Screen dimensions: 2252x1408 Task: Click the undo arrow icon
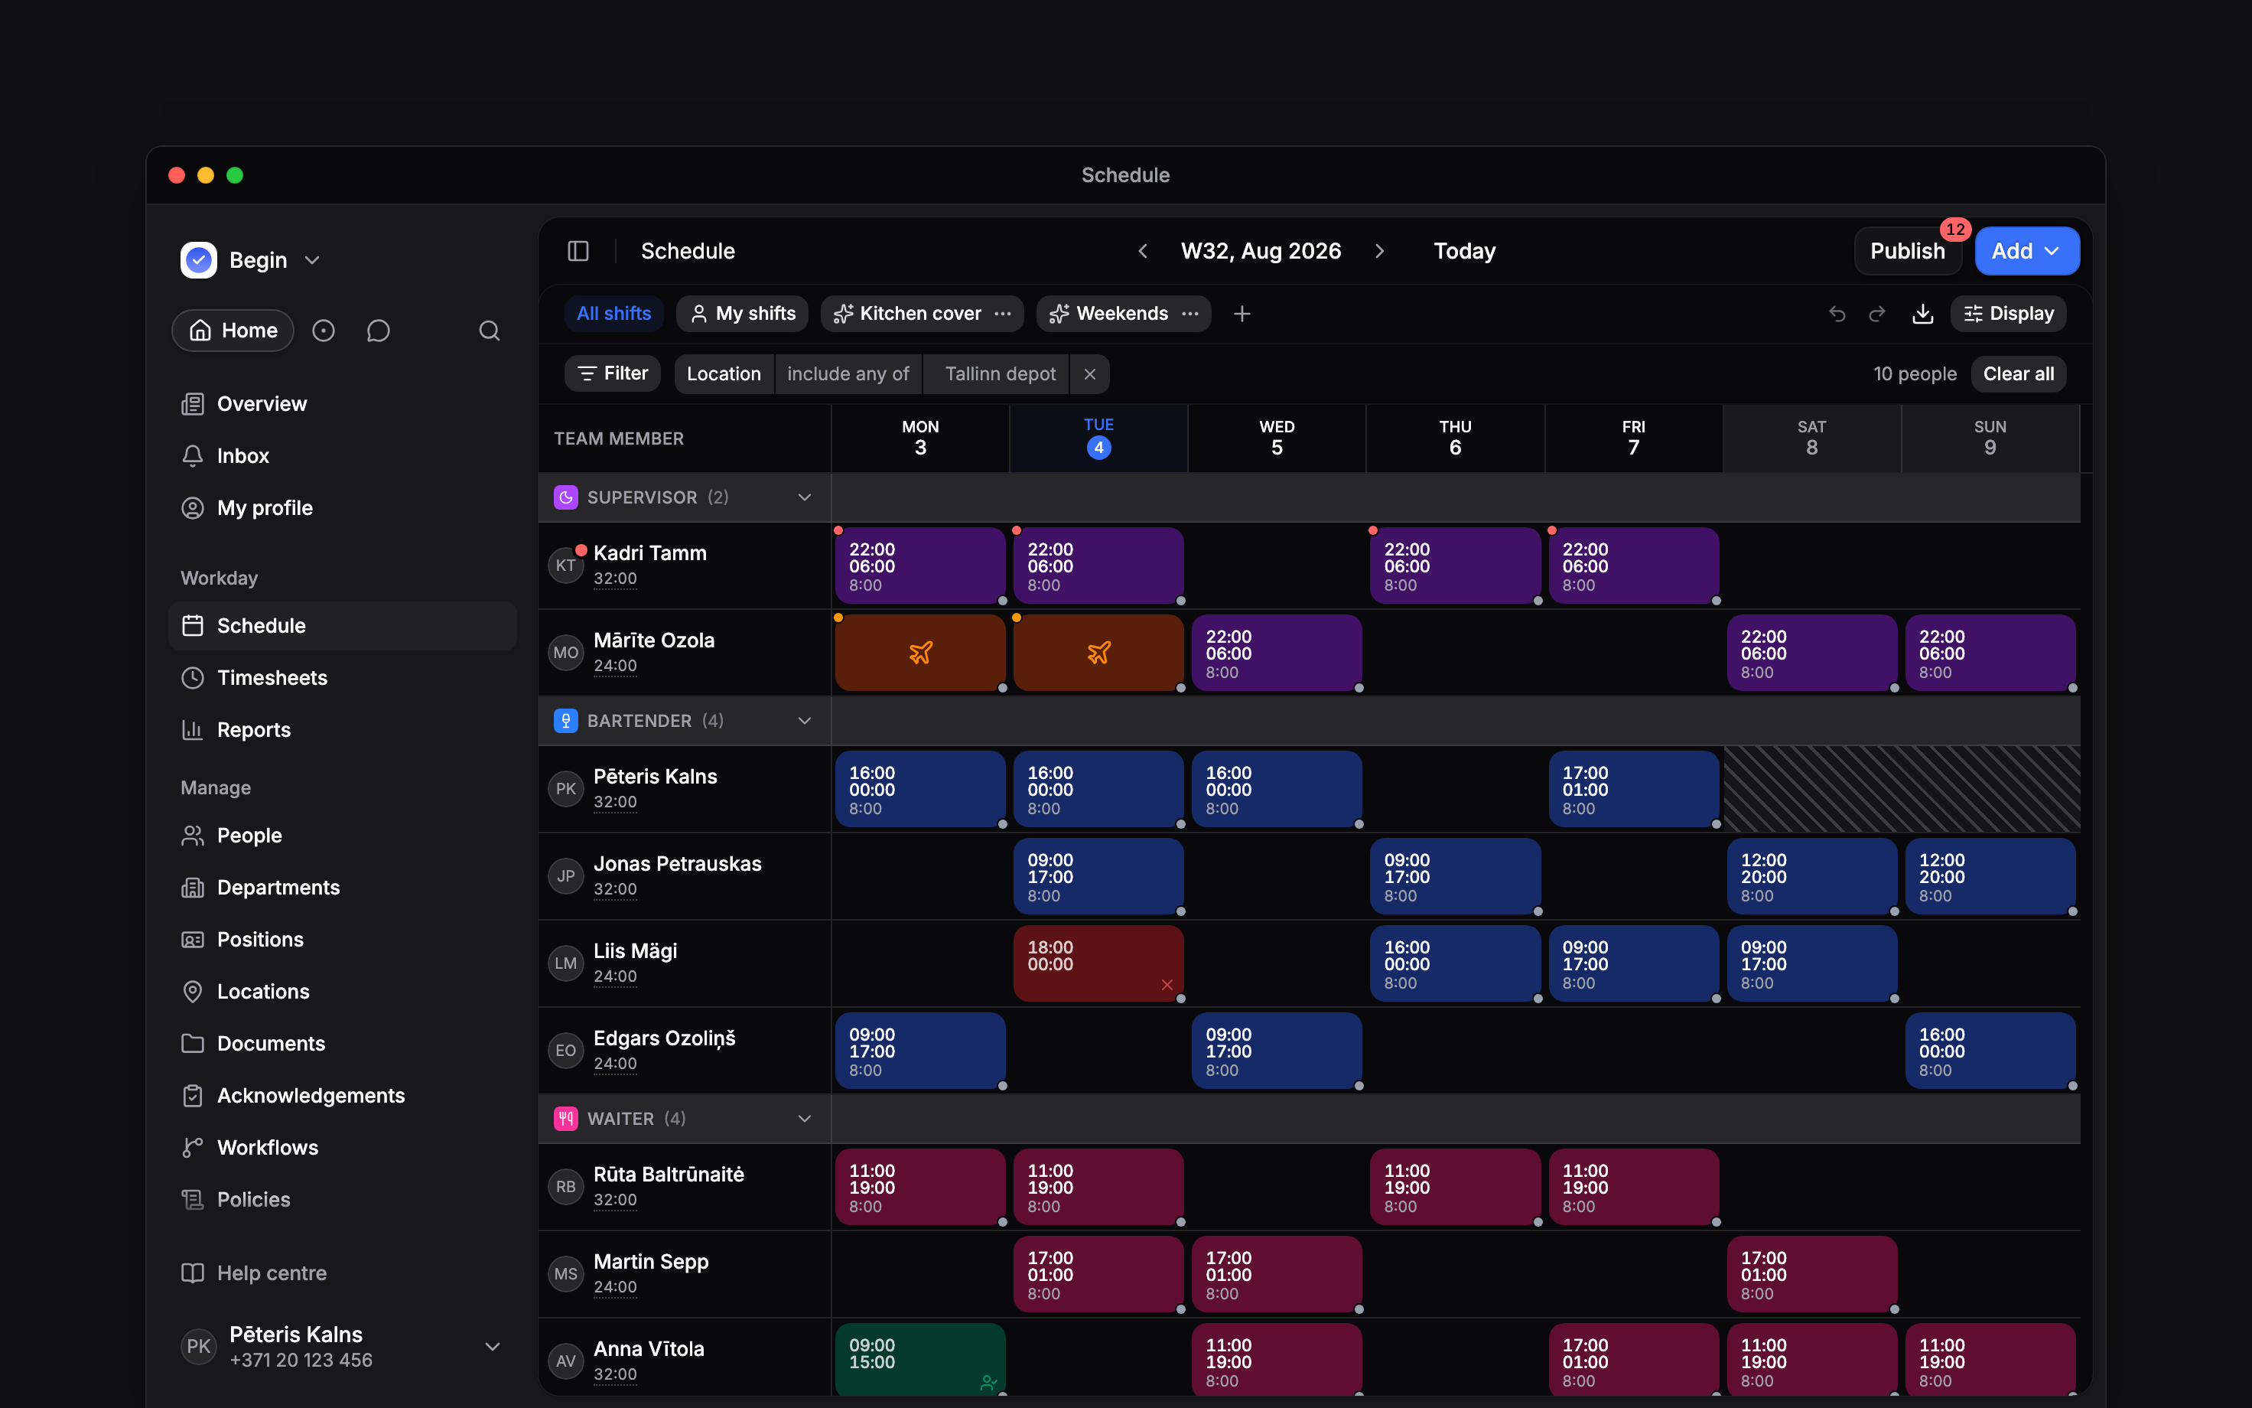point(1837,314)
